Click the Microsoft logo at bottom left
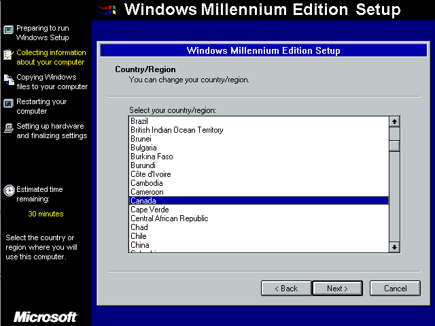 [46, 317]
